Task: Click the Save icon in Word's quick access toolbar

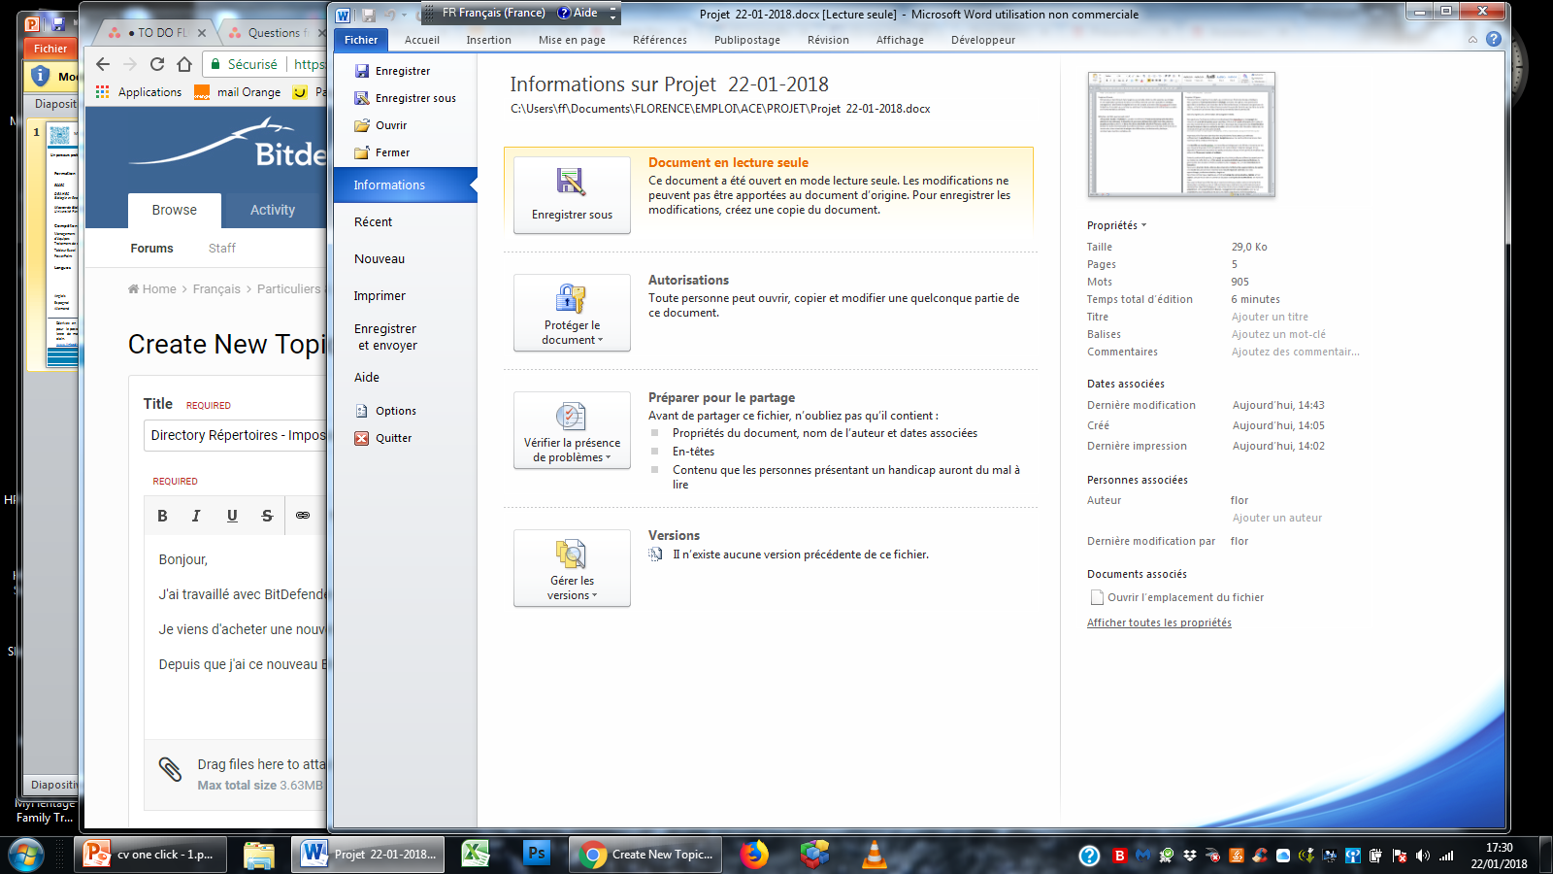Action: pos(369,15)
